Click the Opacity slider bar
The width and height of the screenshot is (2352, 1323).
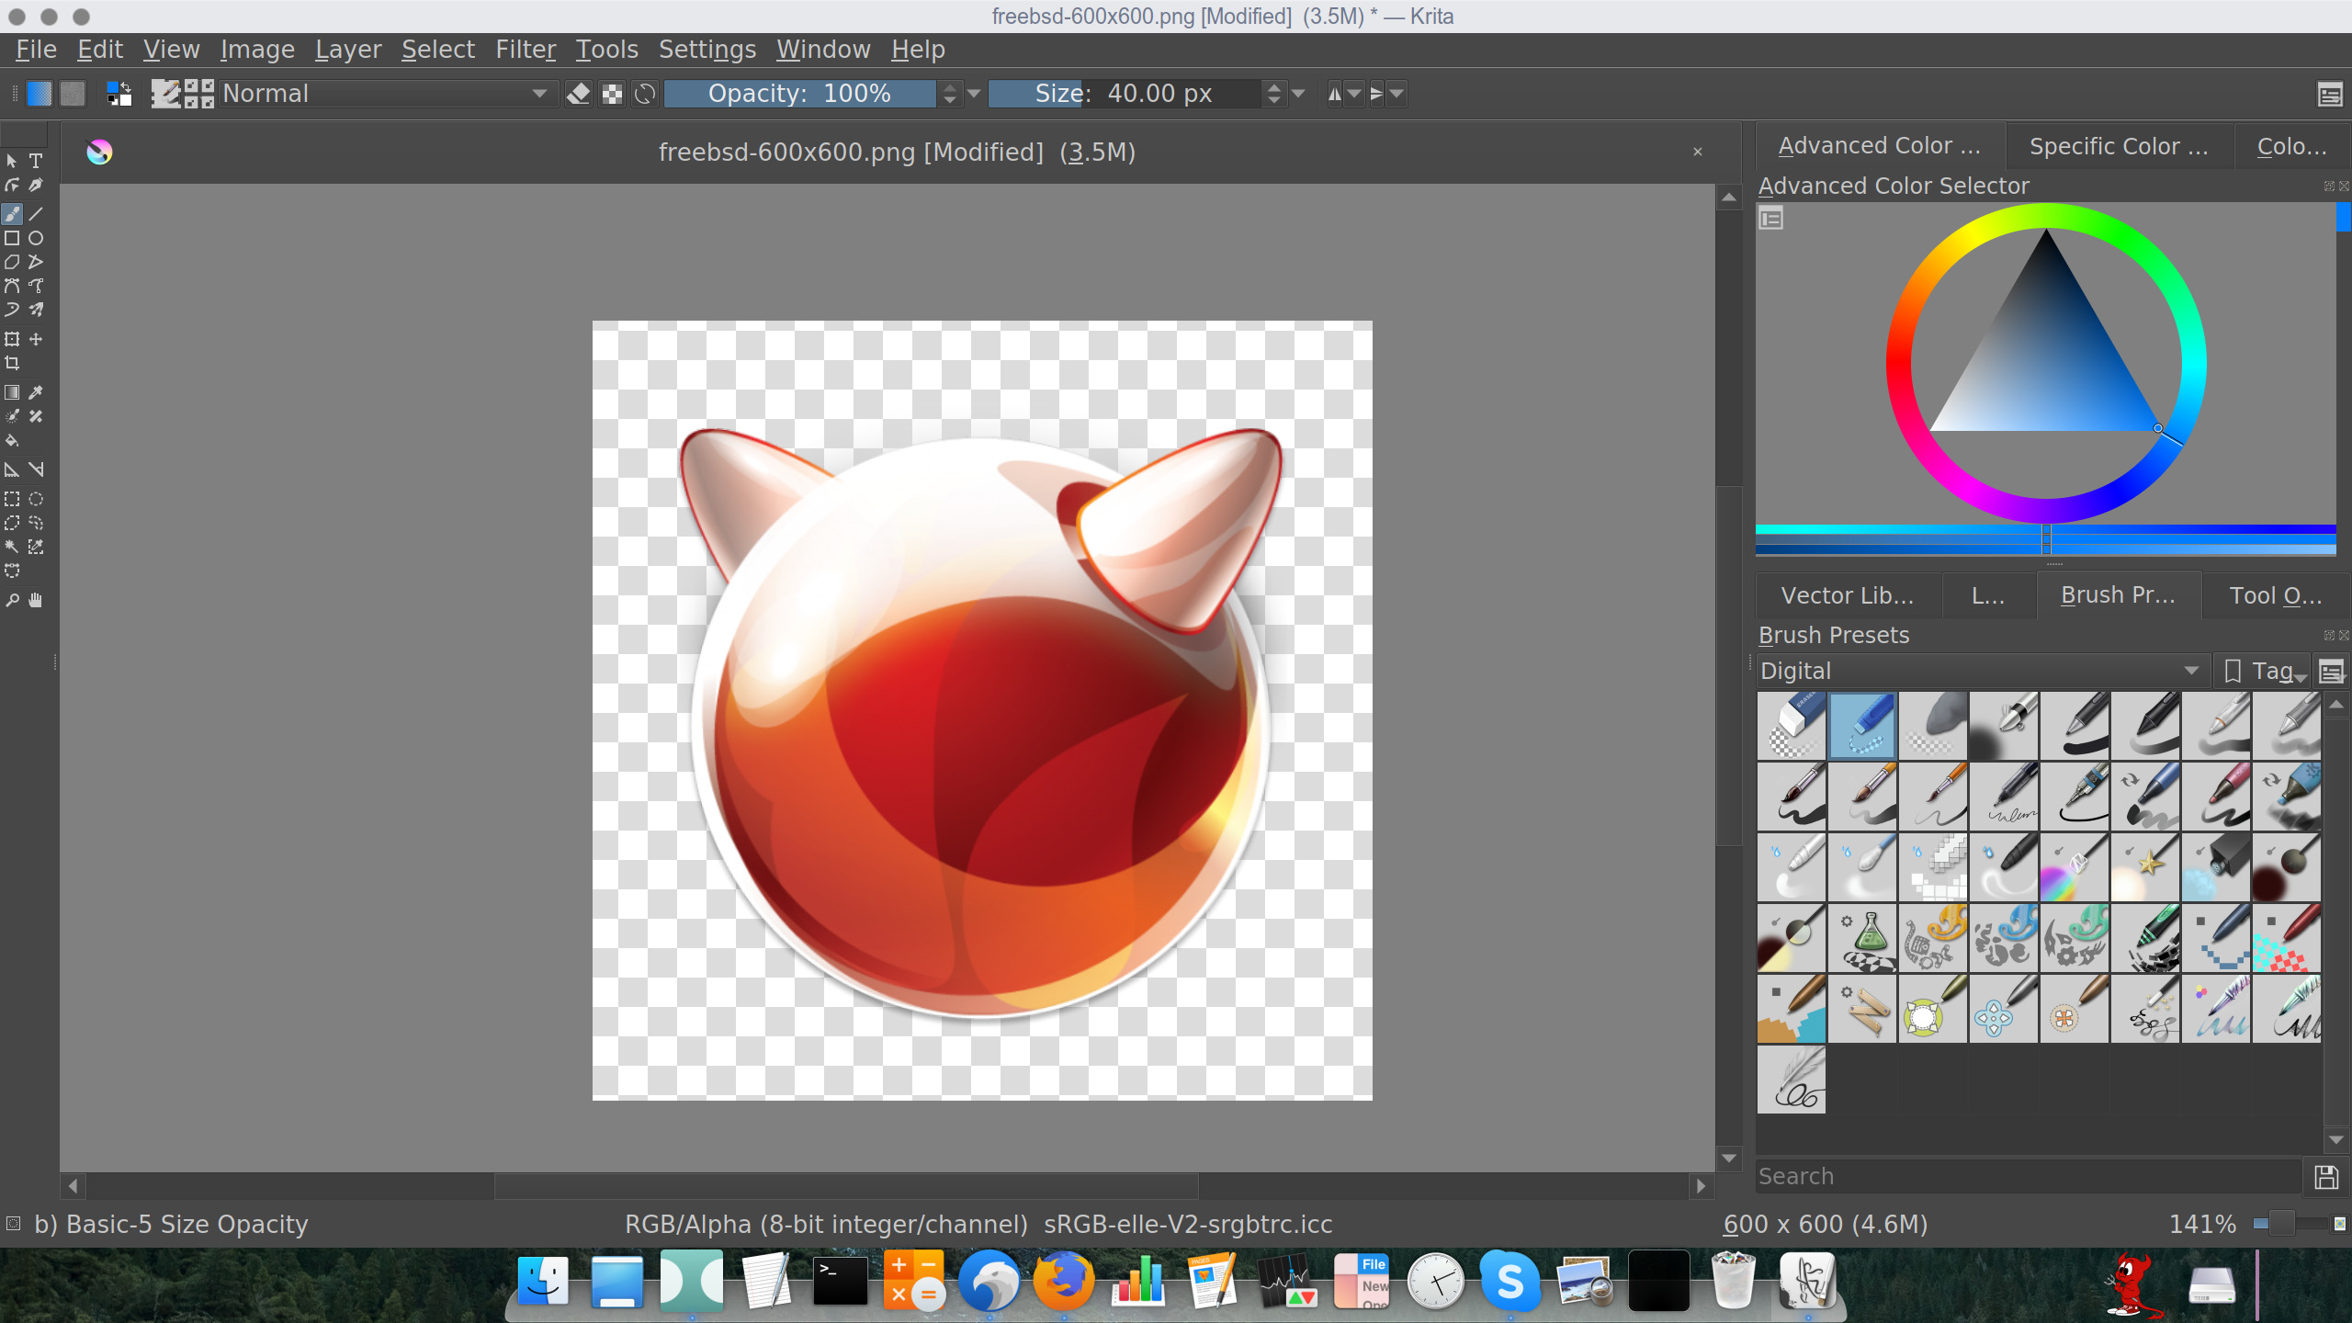point(799,94)
